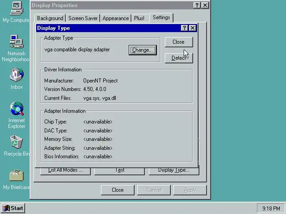The height and width of the screenshot is (214, 286).
Task: Click current files value 'vga.sys, vga.dll'
Action: [100, 98]
